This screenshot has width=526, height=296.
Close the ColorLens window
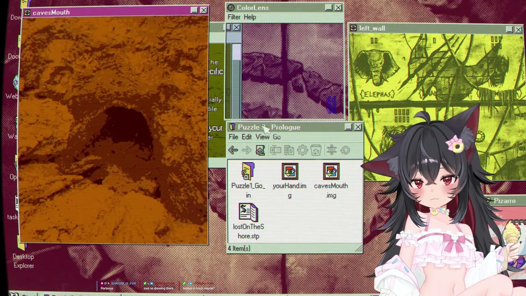[338, 7]
